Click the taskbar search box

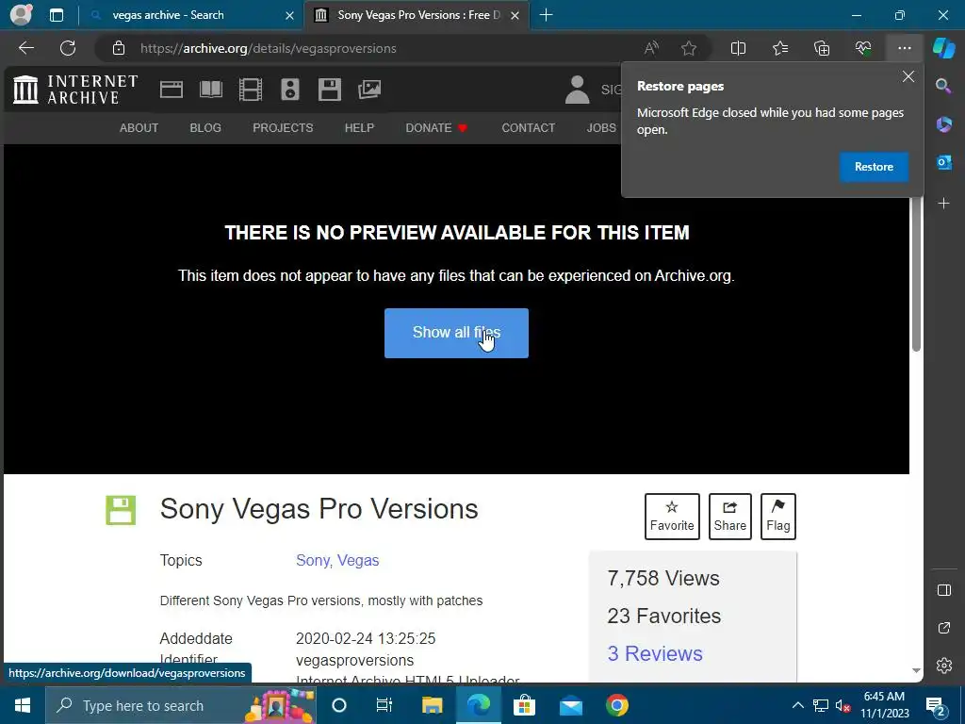[181, 705]
